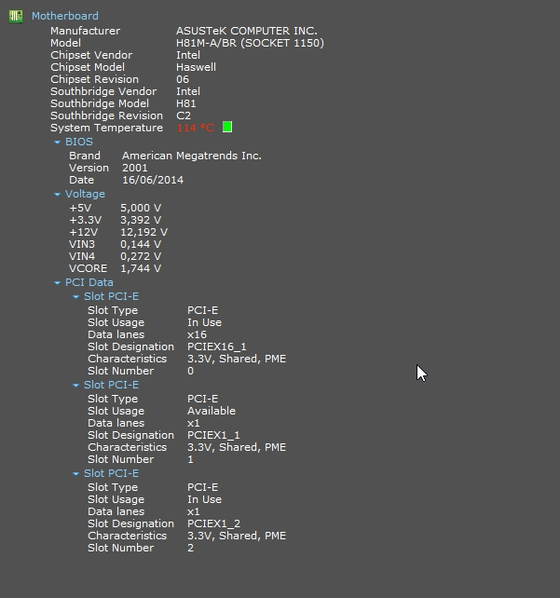Click the VCORE reading 1,744 V

point(141,269)
